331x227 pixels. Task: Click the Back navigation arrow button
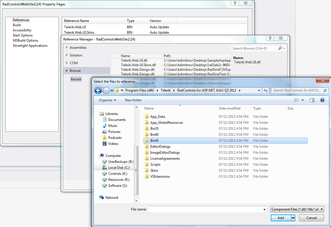[98, 91]
